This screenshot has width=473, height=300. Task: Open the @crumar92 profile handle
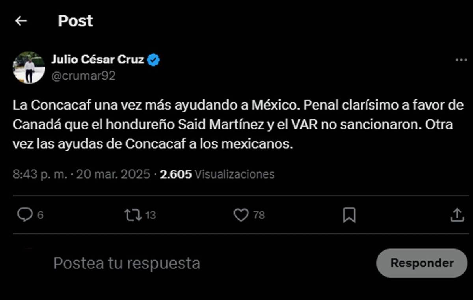tap(83, 76)
